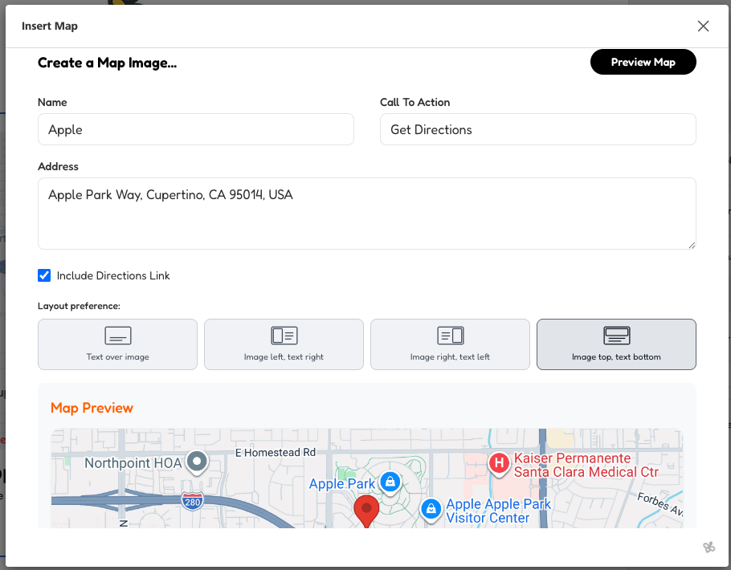Click the Address textarea resize corner

pos(692,246)
